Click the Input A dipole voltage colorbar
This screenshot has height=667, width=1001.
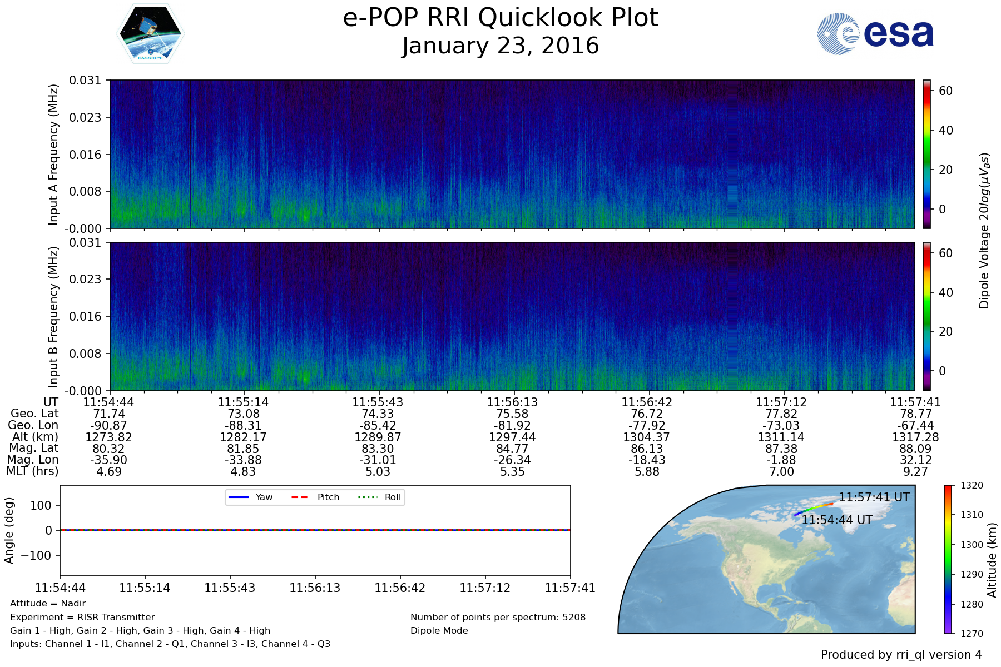(926, 154)
